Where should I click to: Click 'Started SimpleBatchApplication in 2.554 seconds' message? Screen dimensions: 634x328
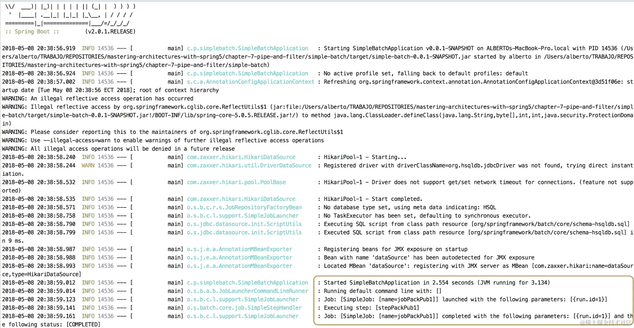pos(437,283)
